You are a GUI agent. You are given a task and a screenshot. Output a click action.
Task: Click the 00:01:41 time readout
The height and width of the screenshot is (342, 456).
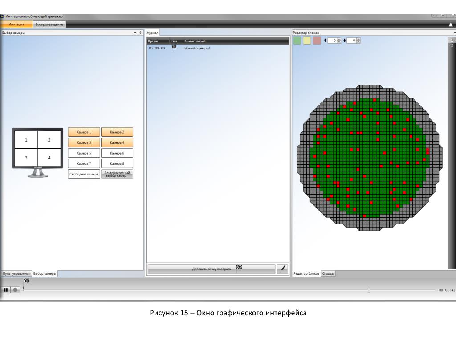pos(447,290)
